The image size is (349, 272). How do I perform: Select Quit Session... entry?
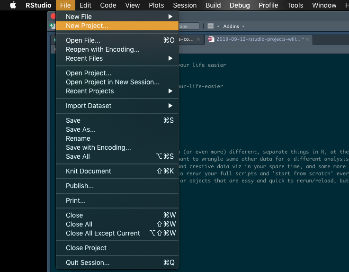(x=117, y=263)
